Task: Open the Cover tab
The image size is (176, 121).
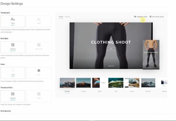Action: pos(61,17)
